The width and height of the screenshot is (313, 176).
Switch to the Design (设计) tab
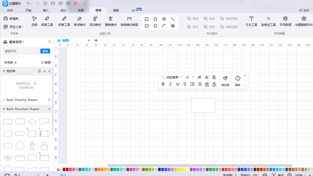tap(63, 10)
